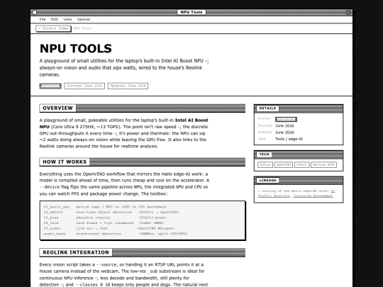Click the LINEAGE panel header
Image resolution: width=383 pixels, height=287 pixels.
point(299,181)
